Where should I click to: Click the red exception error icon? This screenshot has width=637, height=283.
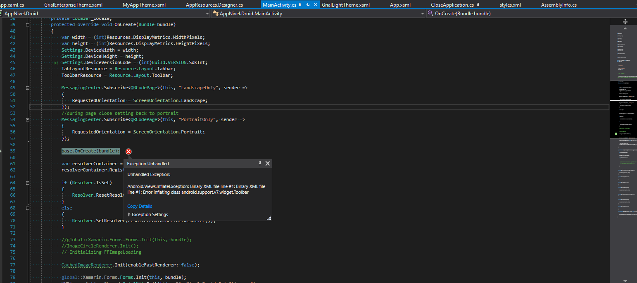click(128, 151)
